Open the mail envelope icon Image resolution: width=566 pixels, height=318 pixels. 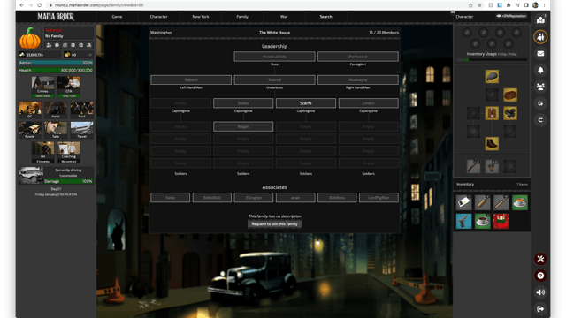[x=540, y=53]
